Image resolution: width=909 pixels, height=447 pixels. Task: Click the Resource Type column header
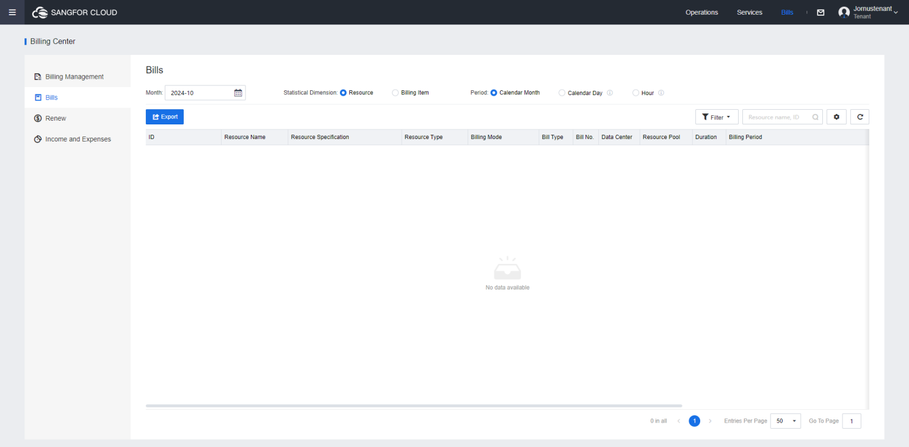tap(435, 137)
